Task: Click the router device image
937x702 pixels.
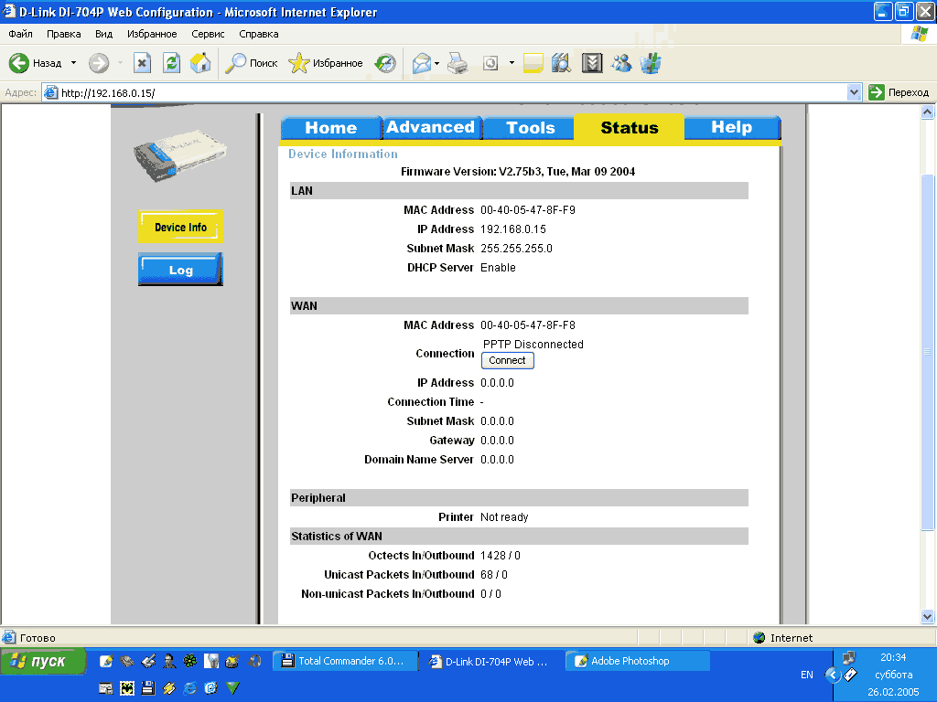Action: click(180, 155)
